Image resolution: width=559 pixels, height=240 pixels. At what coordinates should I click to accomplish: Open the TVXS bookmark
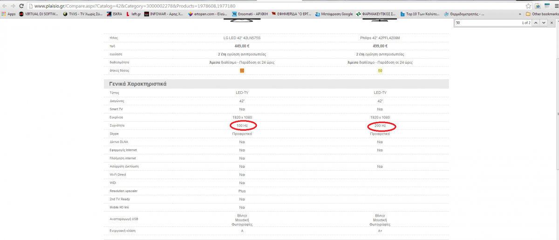[82, 14]
